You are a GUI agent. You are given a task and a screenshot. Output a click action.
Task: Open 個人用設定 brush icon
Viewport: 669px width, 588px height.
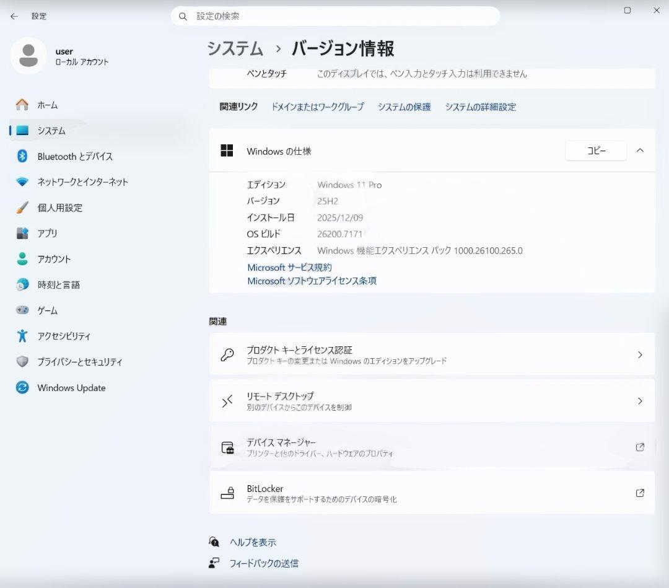[x=23, y=208]
